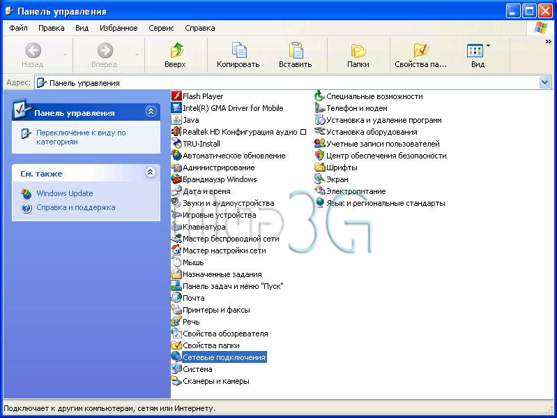This screenshot has width=557, height=418.
Task: Open Свойства обозревателя
Action: pyautogui.click(x=220, y=334)
